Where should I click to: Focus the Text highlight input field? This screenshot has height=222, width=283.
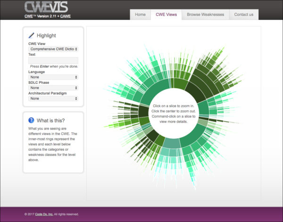(x=53, y=61)
